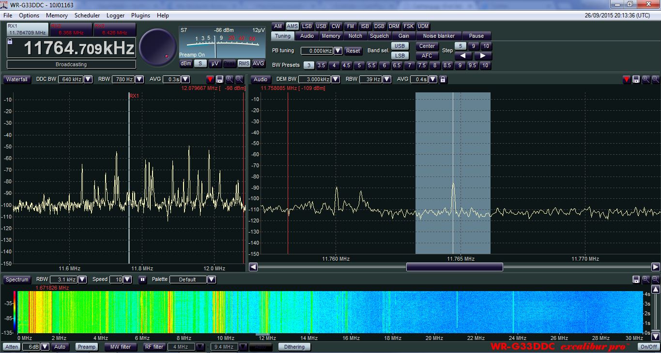Toggle the Preamp button in bottom bar

[87, 347]
